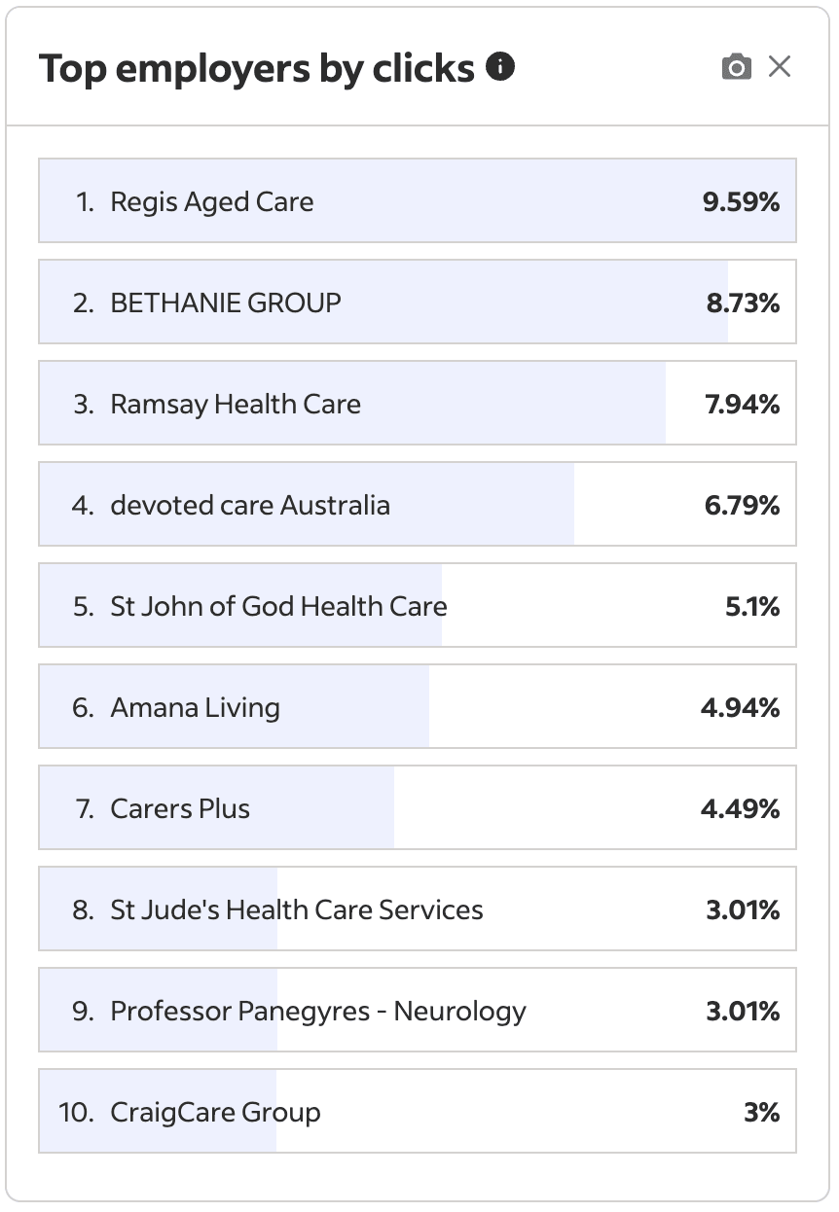Click the Top employers by clicks heading

coord(257,68)
